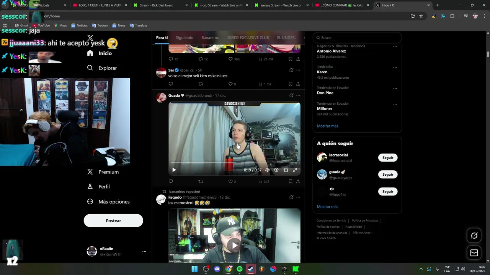490x275 pixels.
Task: Open the X logo home link
Action: pos(90,38)
